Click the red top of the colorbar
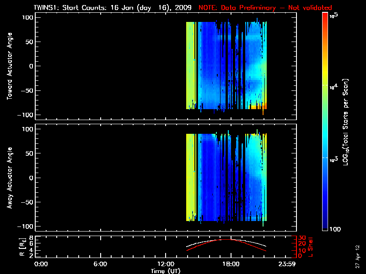 (326, 16)
